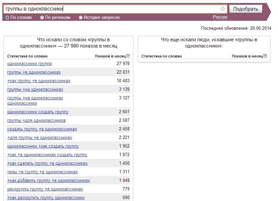Click the 'Что искали со словом' panel heading
The width and height of the screenshot is (278, 201).
[x=68, y=43]
